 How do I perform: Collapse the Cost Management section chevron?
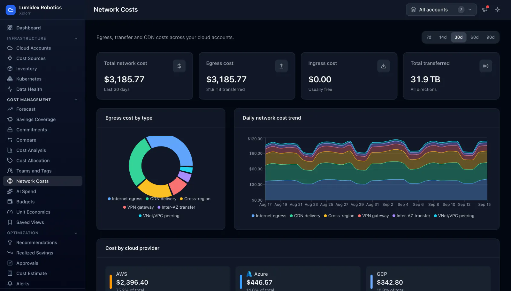[76, 100]
